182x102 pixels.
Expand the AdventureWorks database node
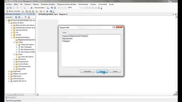click(11, 30)
